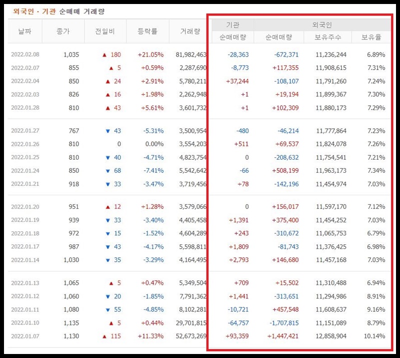Click the 등락률 column header
Viewport: 400px width, 358px height.
coord(147,32)
